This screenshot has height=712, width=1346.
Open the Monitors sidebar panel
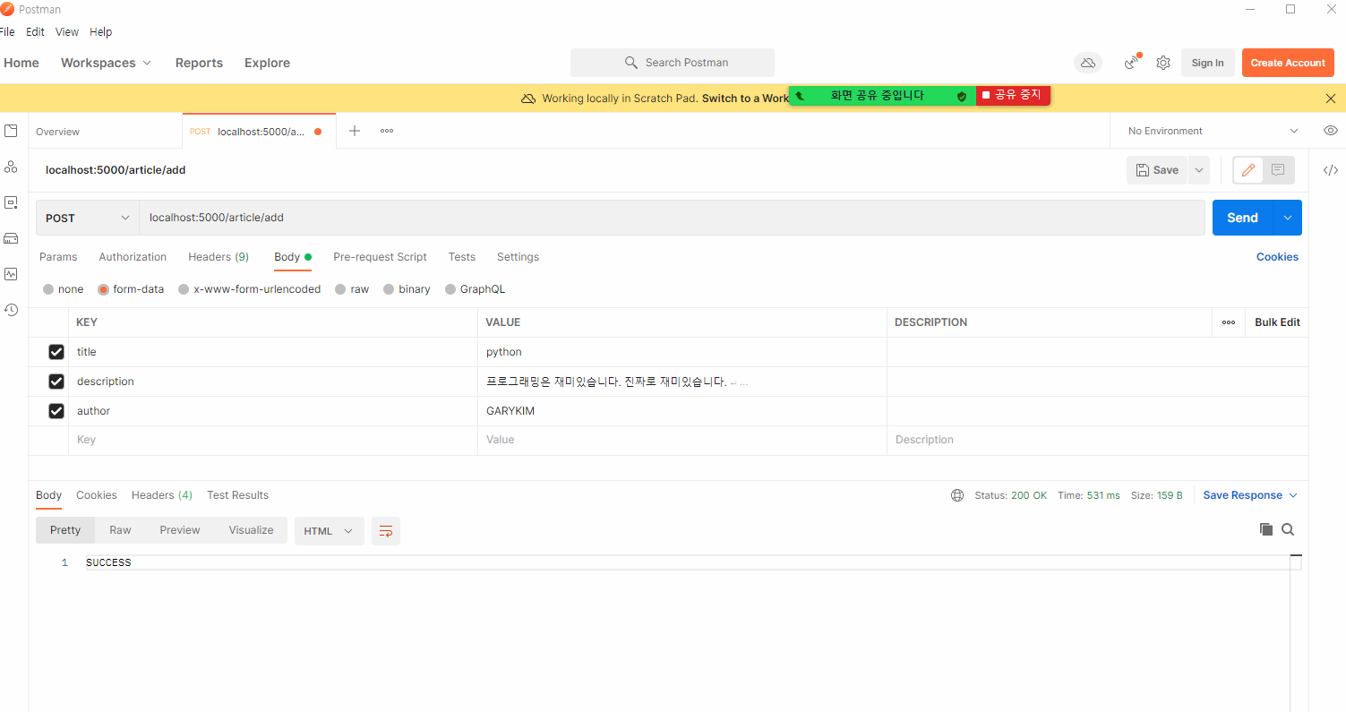[x=11, y=274]
